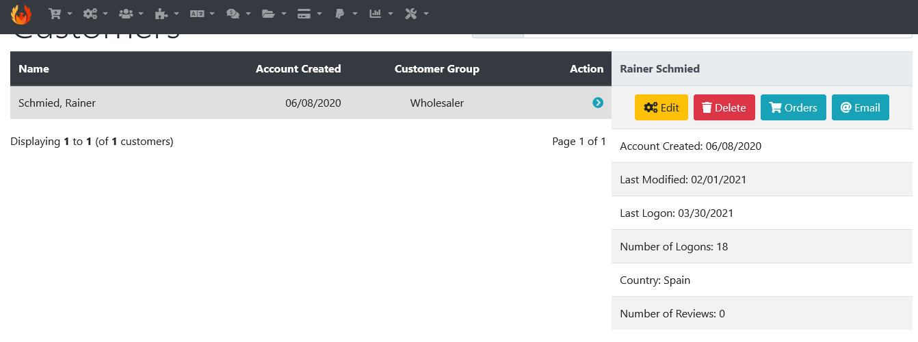
Task: Open the language translation icon menu
Action: pyautogui.click(x=202, y=14)
